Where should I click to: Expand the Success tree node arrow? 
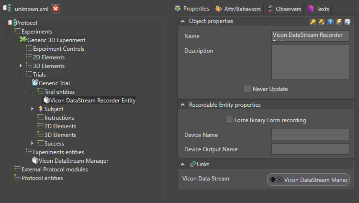click(32, 144)
